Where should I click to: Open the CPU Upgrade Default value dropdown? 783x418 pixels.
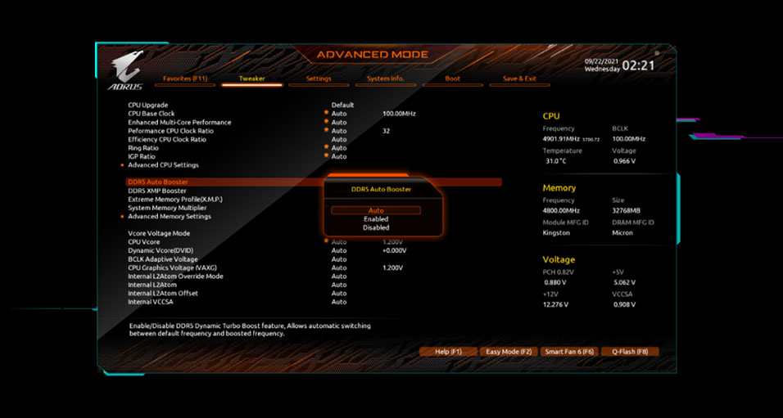coord(342,105)
